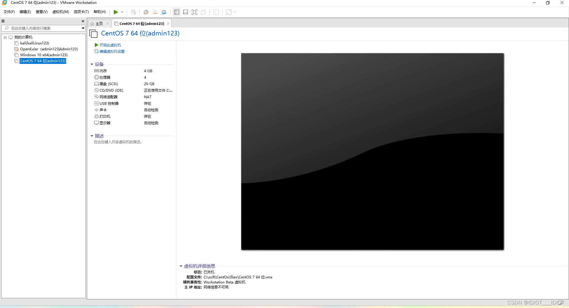This screenshot has width=569, height=308.
Task: Open the 编辑(E) menu
Action: 25,12
